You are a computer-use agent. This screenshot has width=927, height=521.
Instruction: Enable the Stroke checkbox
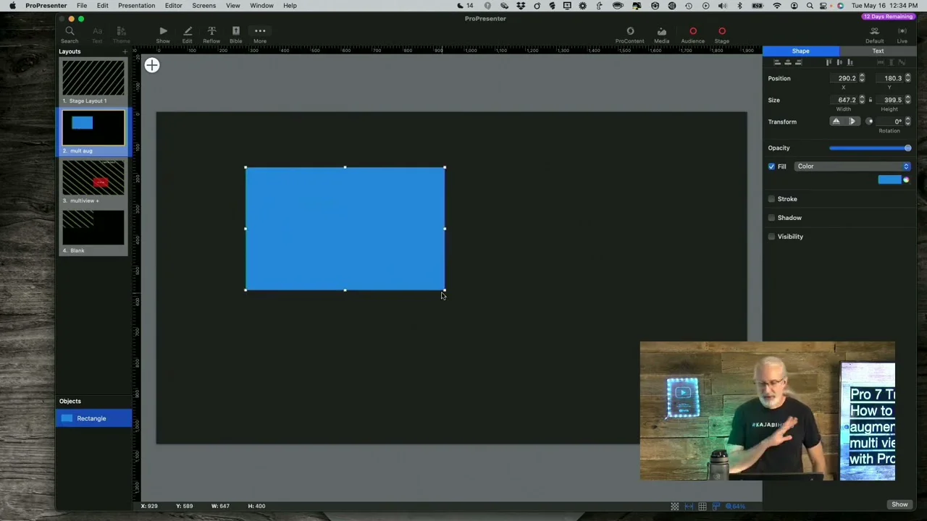771,199
